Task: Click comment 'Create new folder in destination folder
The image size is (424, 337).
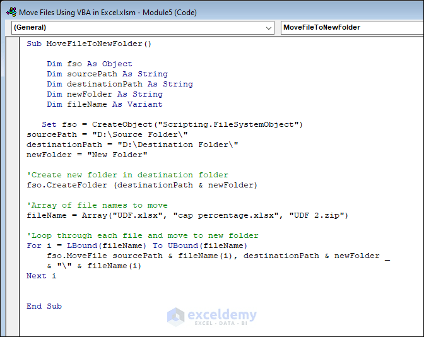Action: pyautogui.click(x=127, y=175)
